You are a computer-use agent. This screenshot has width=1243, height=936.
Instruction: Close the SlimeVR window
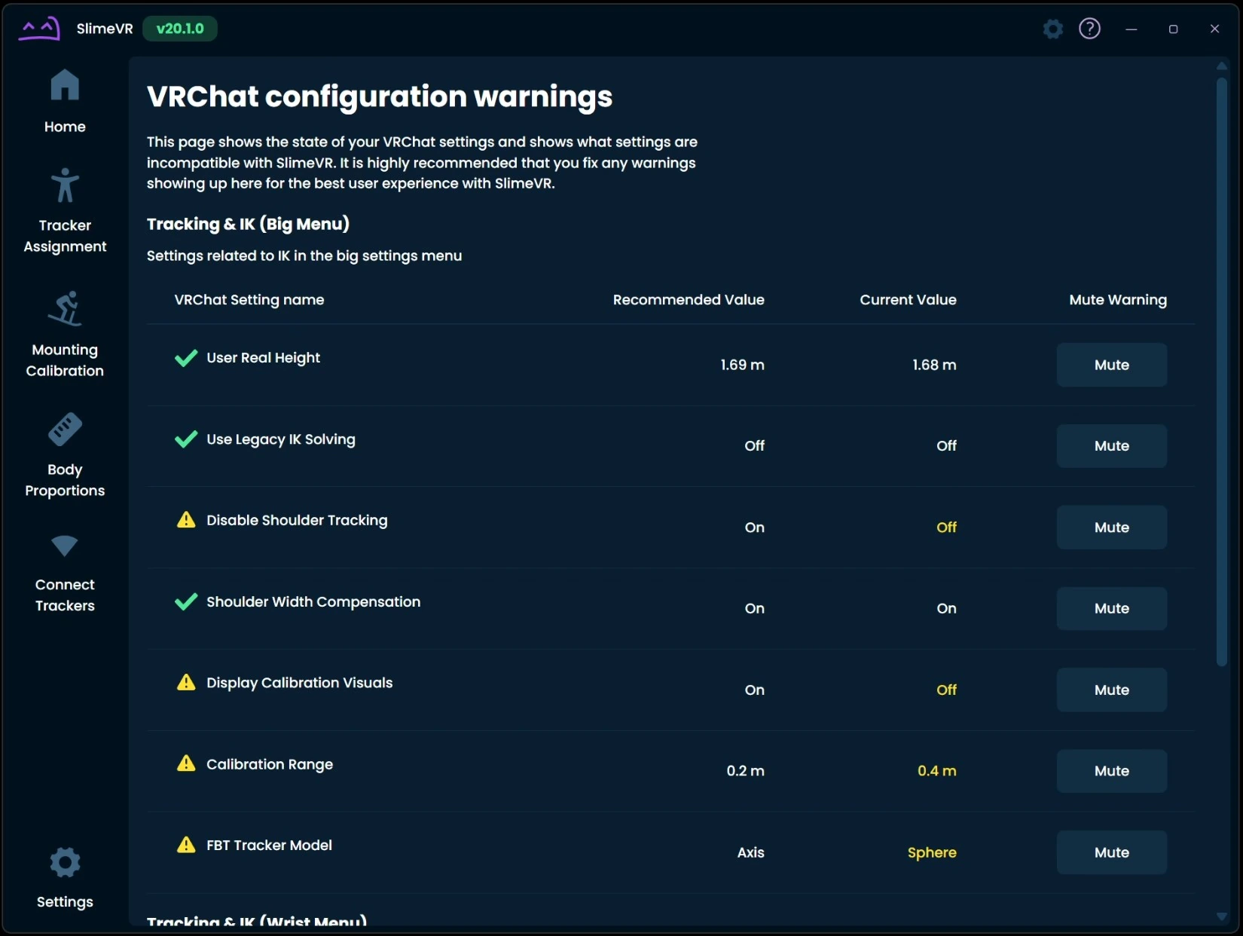tap(1214, 29)
